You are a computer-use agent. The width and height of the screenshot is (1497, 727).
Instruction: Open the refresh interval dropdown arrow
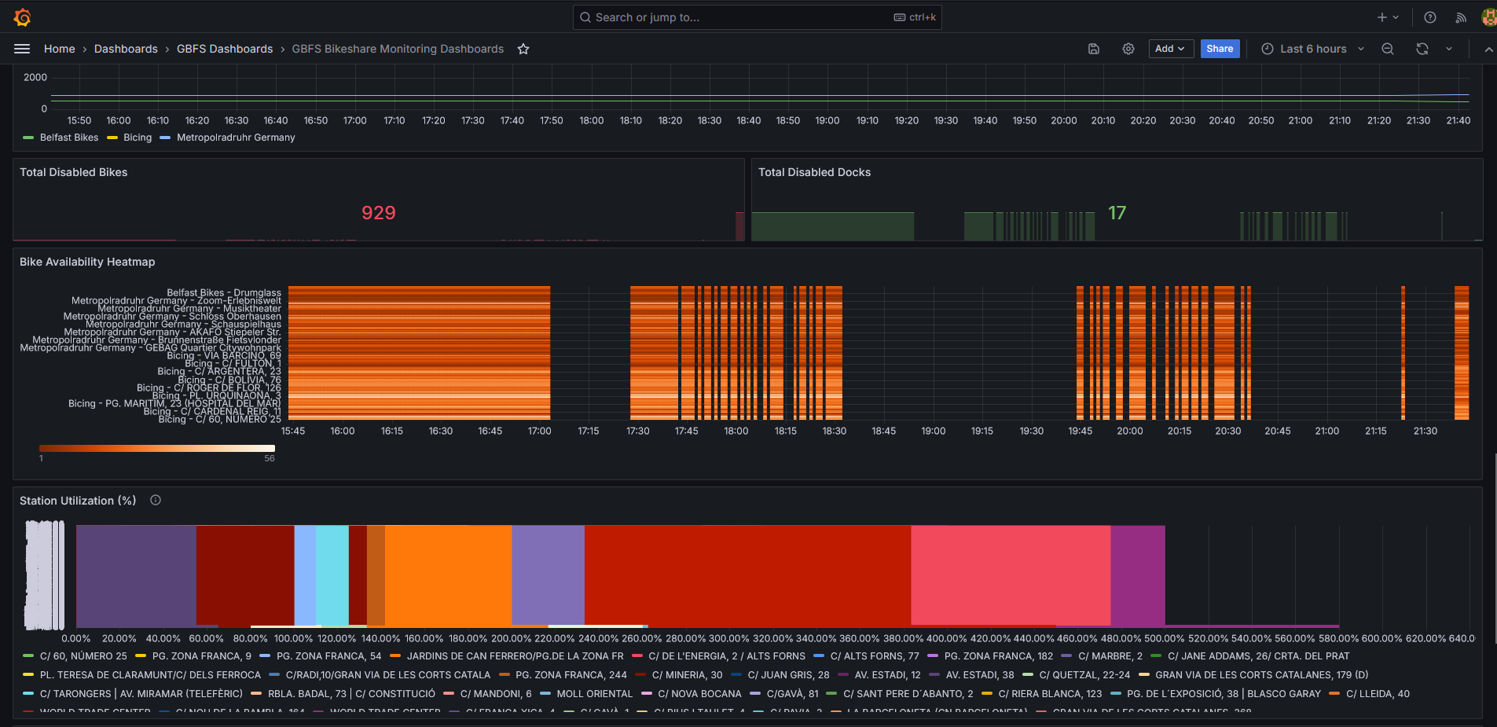point(1449,49)
